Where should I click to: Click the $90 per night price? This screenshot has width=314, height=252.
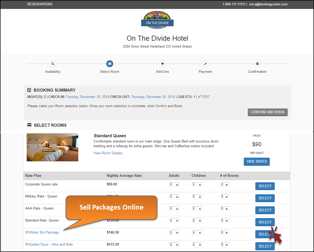[257, 144]
